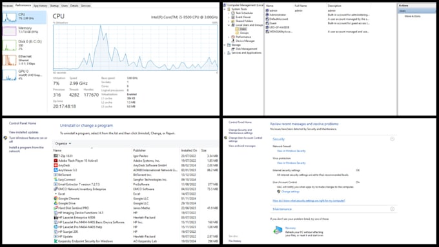Open the Organize dropdown
The width and height of the screenshot is (439, 247).
click(x=63, y=144)
